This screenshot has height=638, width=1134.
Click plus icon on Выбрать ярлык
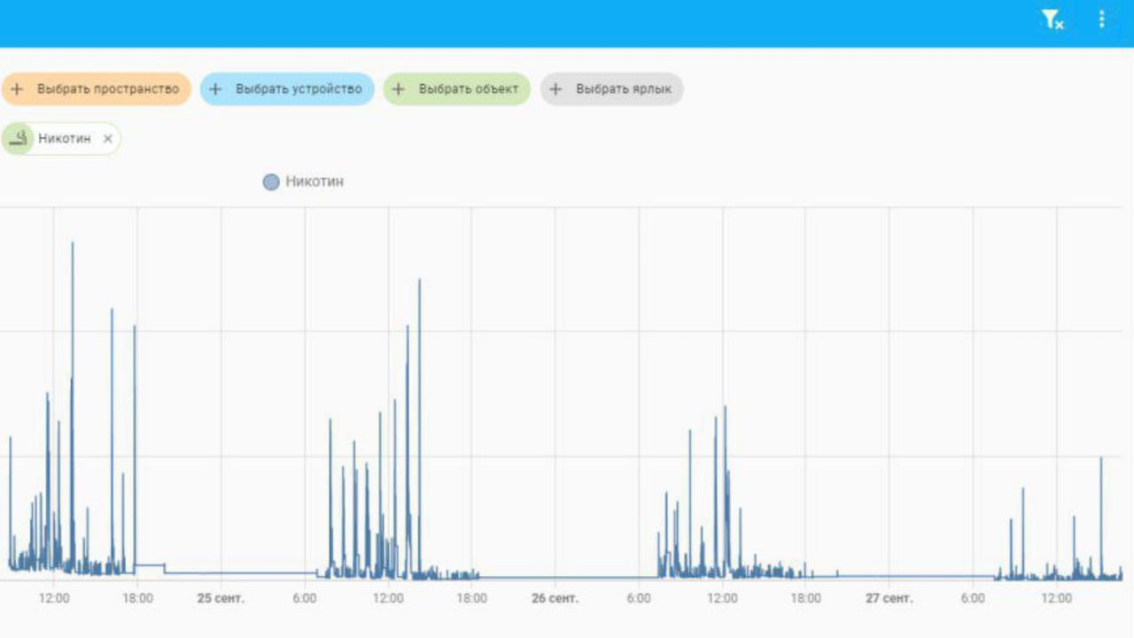coord(556,89)
